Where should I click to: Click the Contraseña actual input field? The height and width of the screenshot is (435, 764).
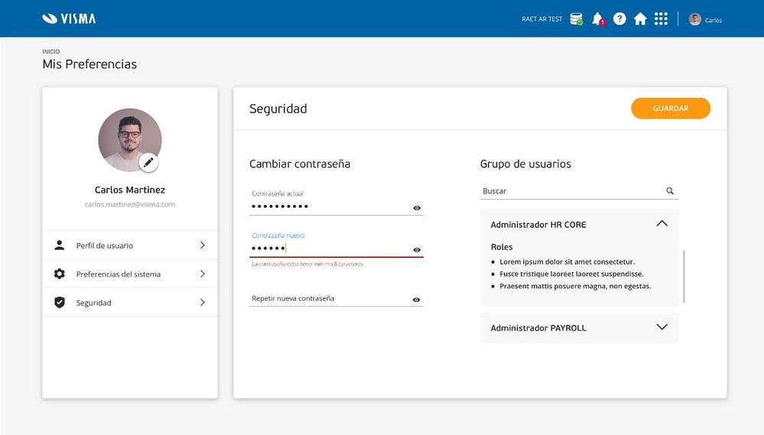[x=336, y=202]
